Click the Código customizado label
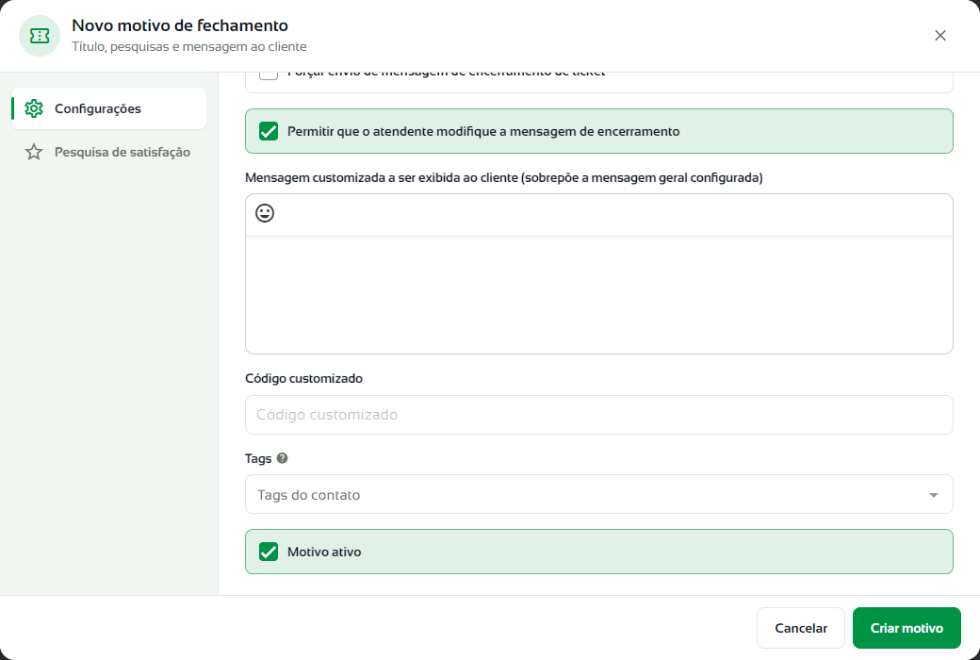 303,378
